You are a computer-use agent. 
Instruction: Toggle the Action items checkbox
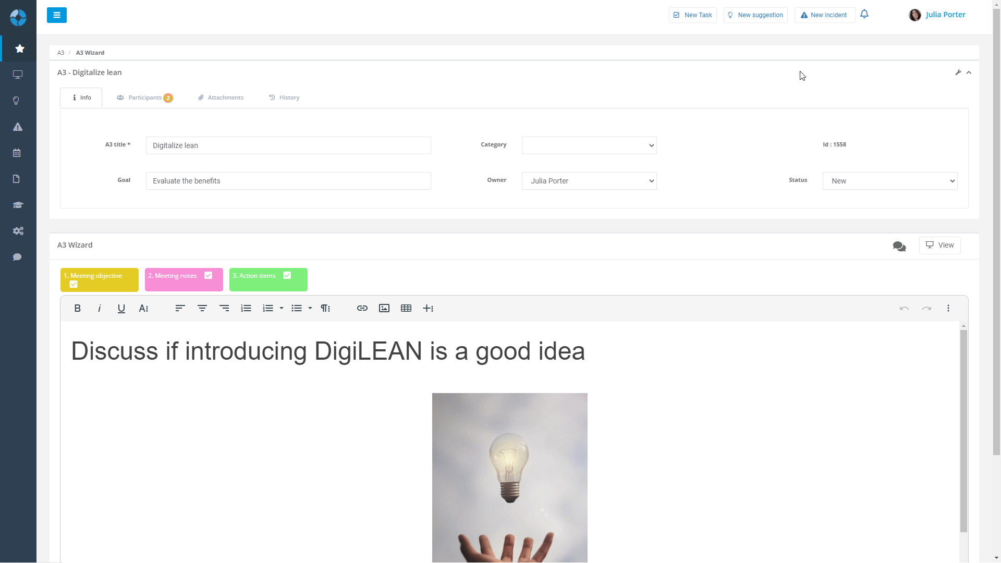[287, 275]
